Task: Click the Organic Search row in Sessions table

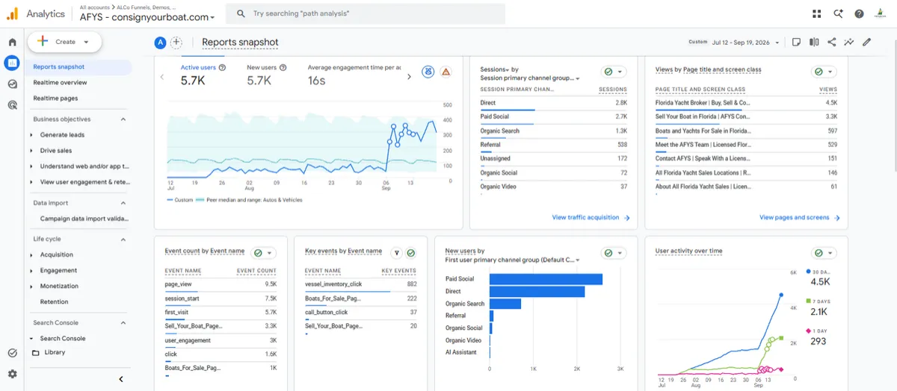Action: 553,131
